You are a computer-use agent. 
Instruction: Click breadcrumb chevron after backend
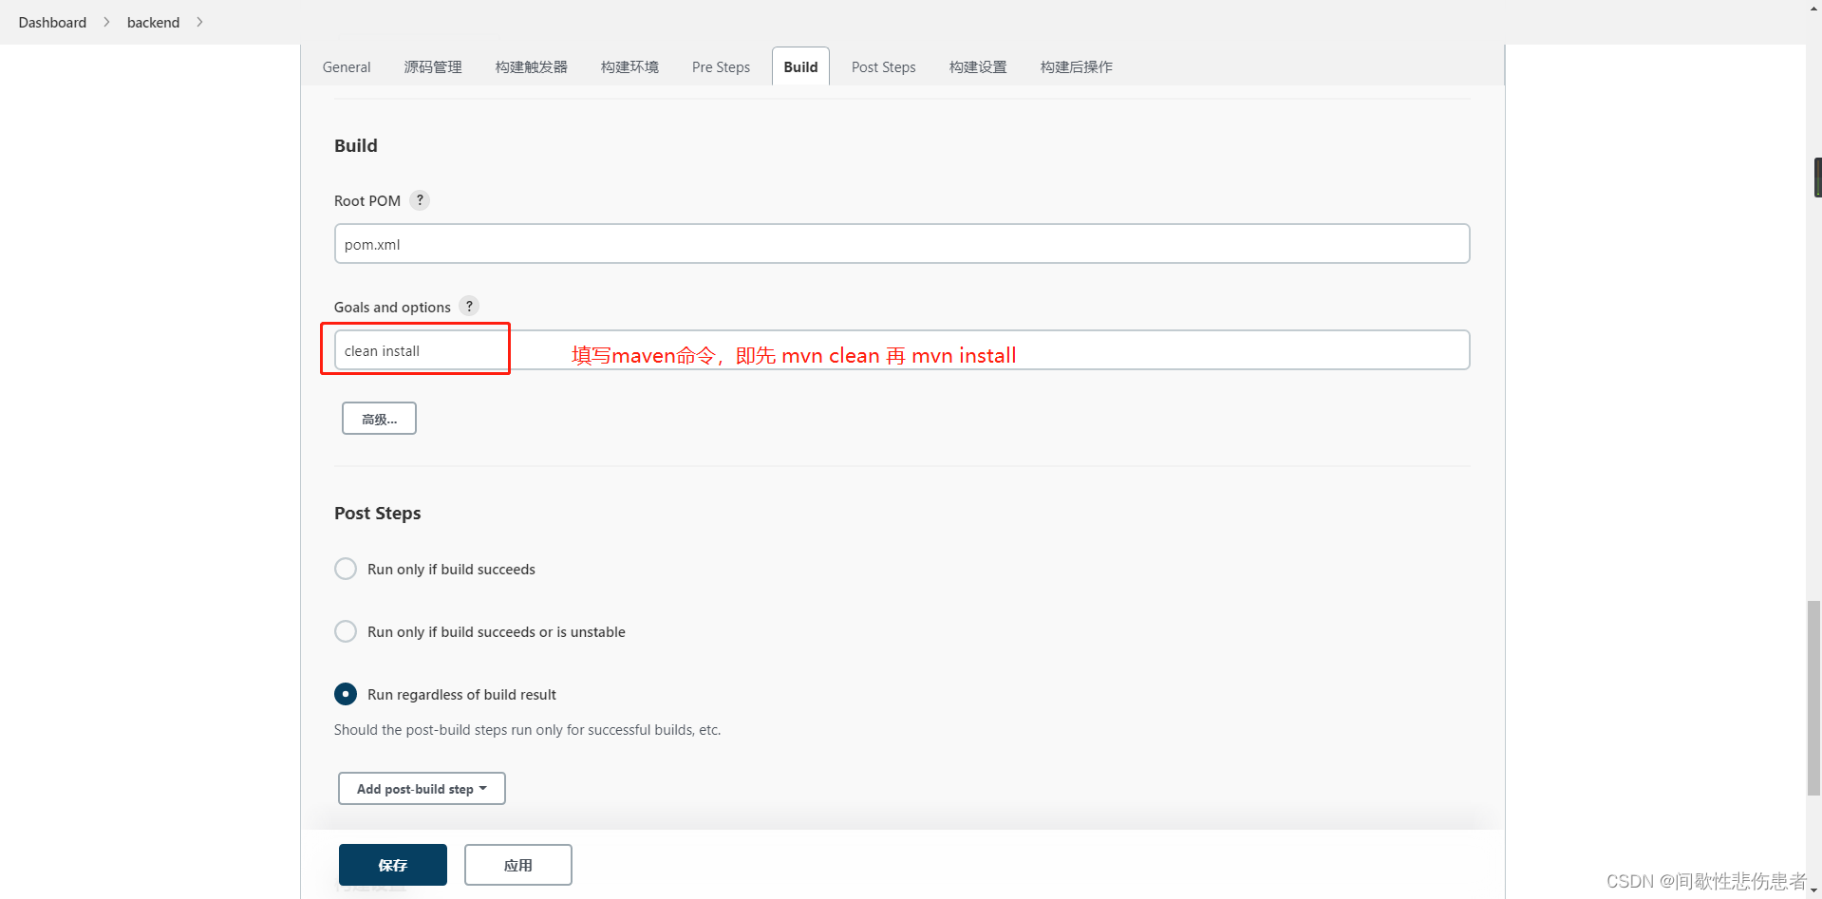click(x=199, y=22)
